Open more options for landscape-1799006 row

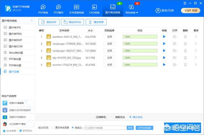196,44
